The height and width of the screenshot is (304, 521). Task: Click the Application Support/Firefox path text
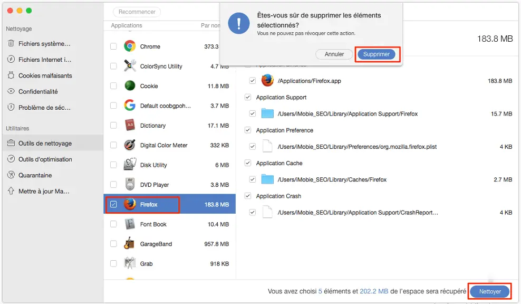point(348,114)
